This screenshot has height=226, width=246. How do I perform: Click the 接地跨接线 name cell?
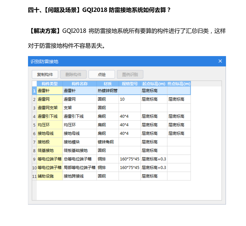79,176
